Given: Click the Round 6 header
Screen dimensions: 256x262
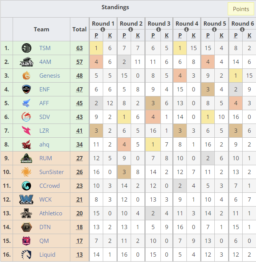Looking at the screenshot, I should [x=243, y=24].
